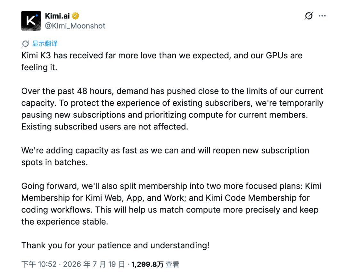The height and width of the screenshot is (274, 346).
Task: Click the 'Going forward' membership paragraph
Action: pos(171,204)
